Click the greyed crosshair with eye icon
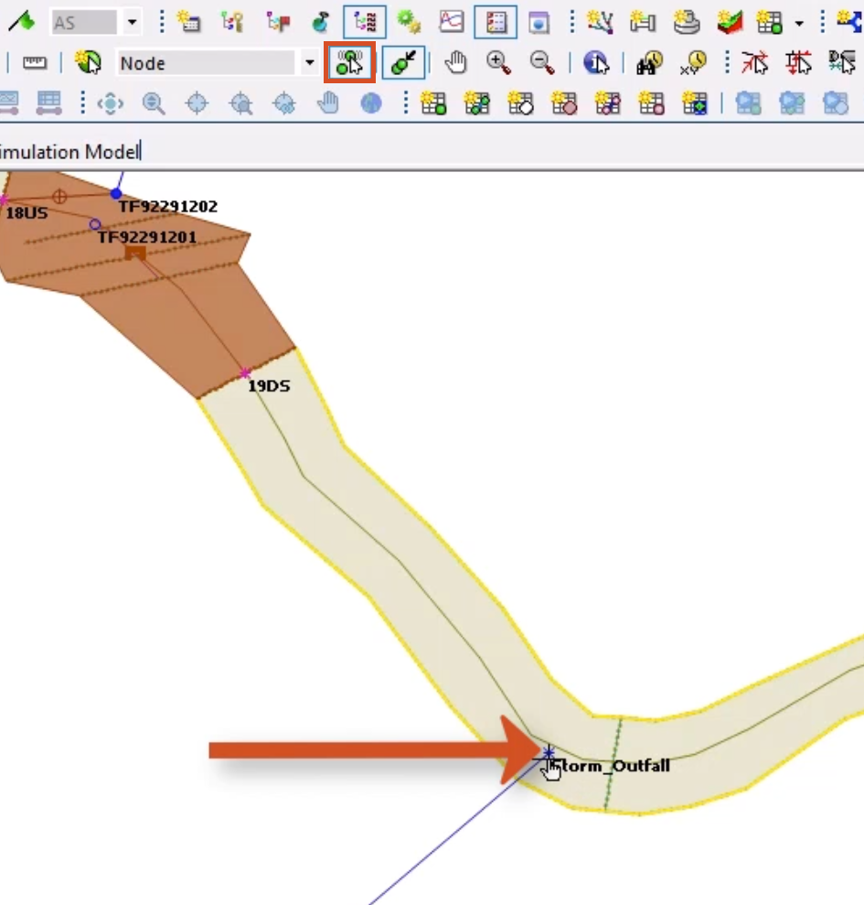 (284, 104)
